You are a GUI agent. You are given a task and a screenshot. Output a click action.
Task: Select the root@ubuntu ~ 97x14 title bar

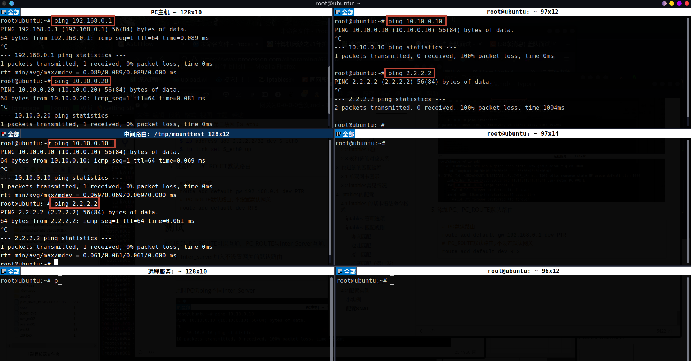[523, 134]
